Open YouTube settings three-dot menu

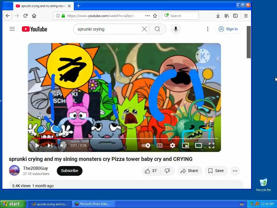click(x=208, y=29)
